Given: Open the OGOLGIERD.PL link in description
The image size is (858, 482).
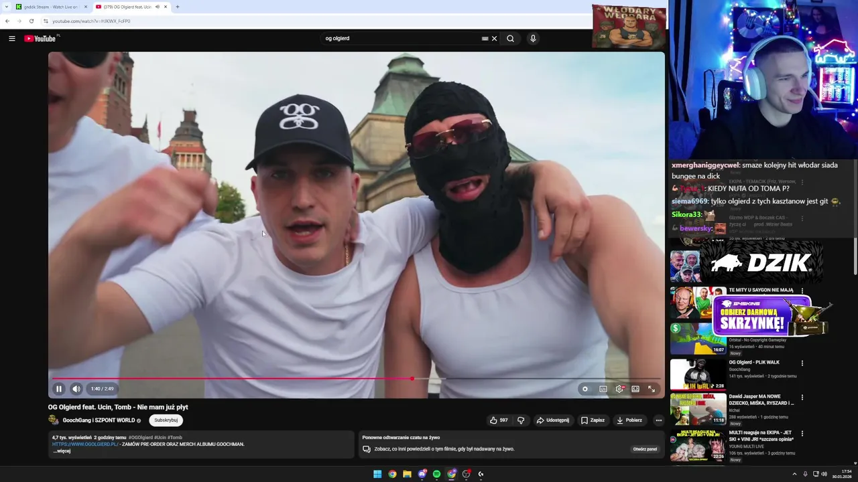Looking at the screenshot, I should click(85, 444).
